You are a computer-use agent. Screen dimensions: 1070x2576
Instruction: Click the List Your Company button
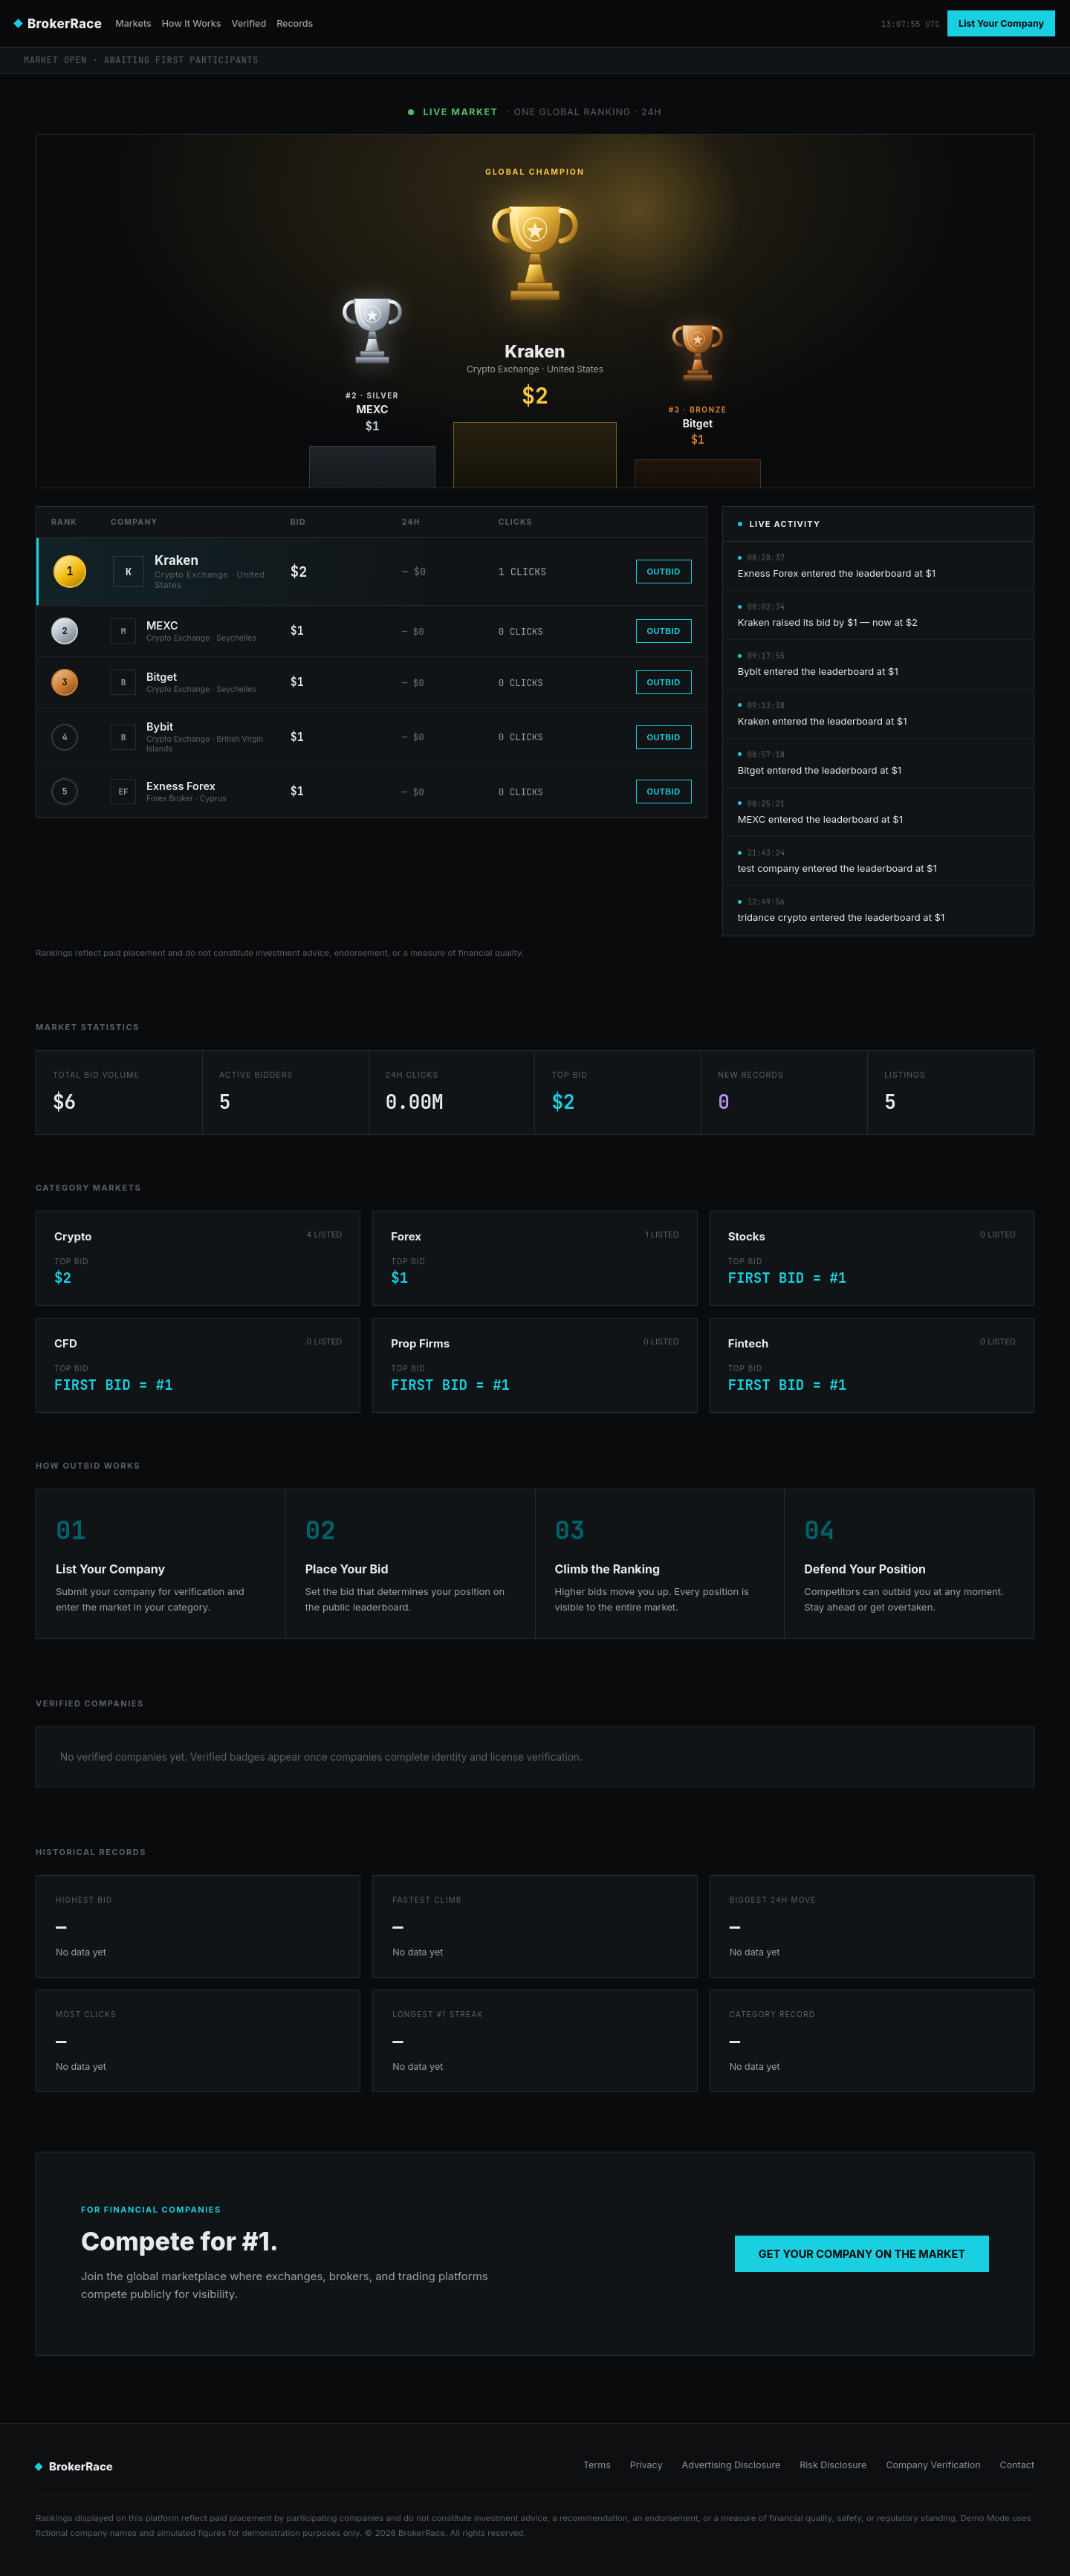[1000, 23]
